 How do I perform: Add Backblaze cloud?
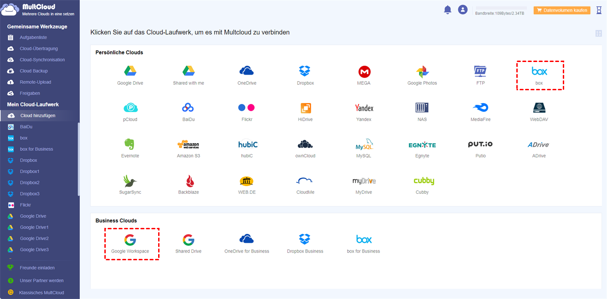(189, 185)
